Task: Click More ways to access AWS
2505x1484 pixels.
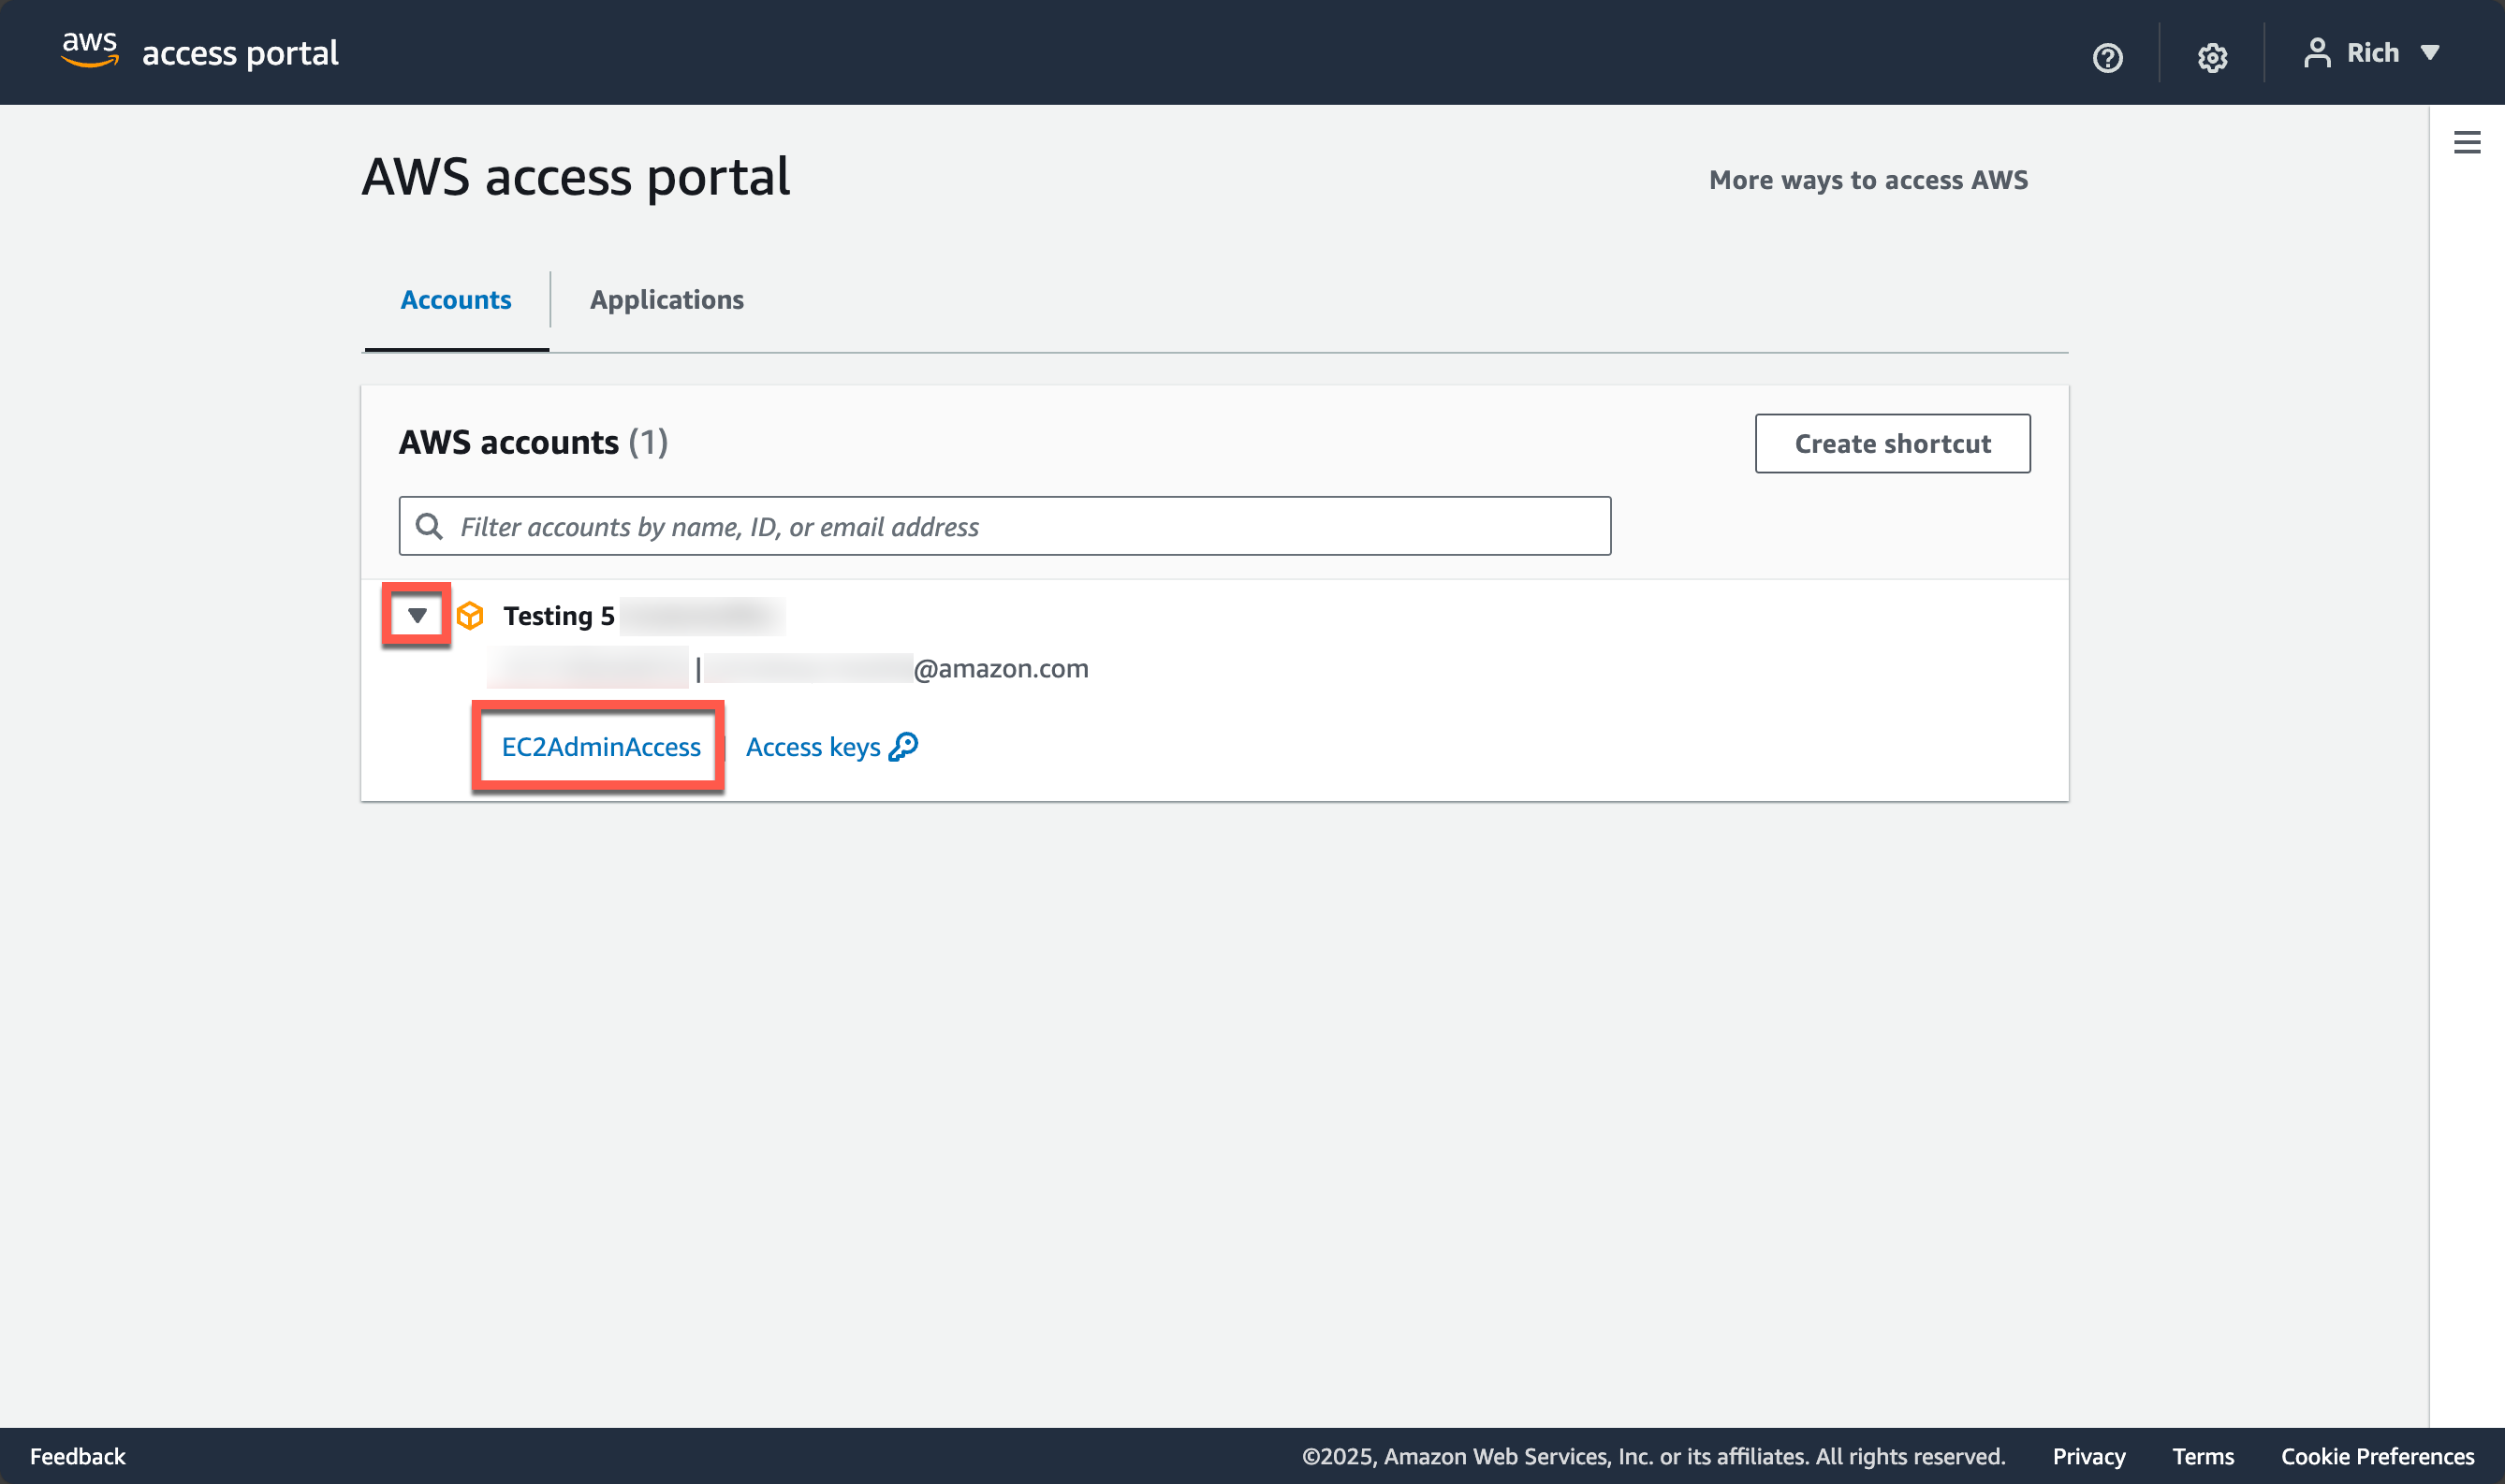Action: pyautogui.click(x=1868, y=180)
